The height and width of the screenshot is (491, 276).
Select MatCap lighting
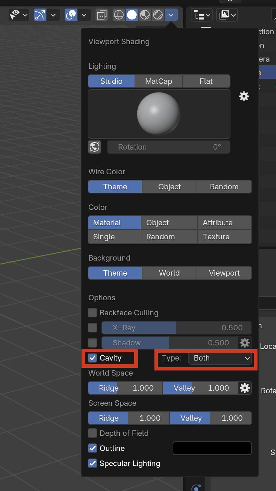[x=159, y=81]
